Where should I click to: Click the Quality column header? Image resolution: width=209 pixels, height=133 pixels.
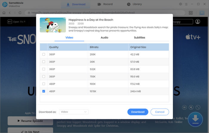click(67, 47)
